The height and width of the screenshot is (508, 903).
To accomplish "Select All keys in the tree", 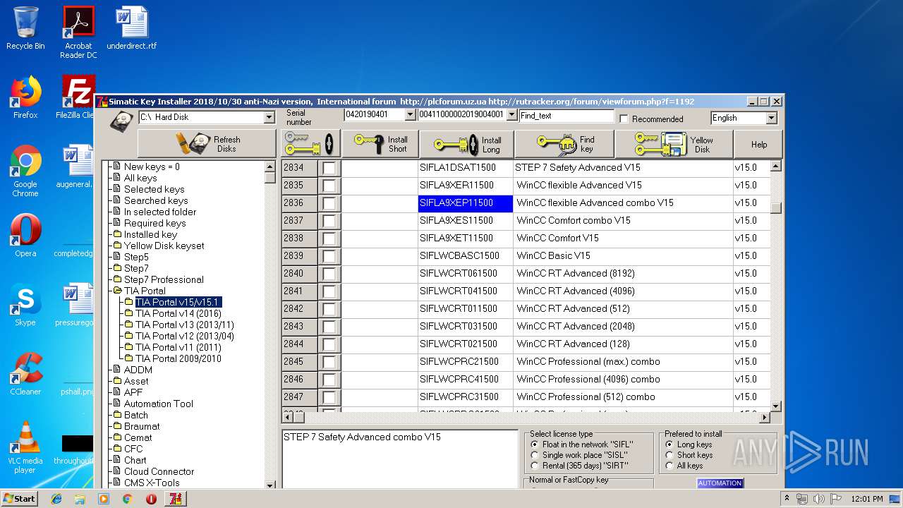I will [x=140, y=178].
